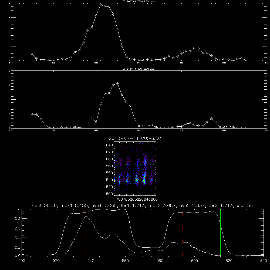The image size is (270, 270).
Task: Click the '640' x-axis label of the bottom plot
Action: pos(264,261)
